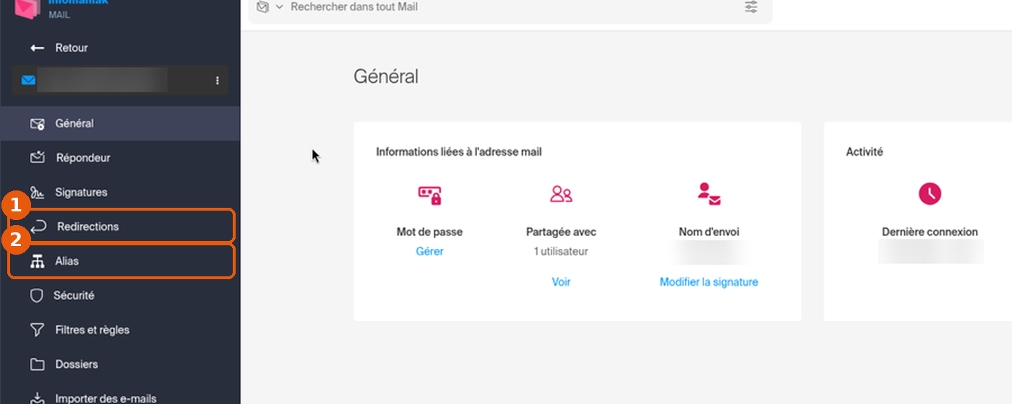Screen dimensions: 1012x404
Task: Click the 'Partagée avec' label
Action: coord(561,232)
